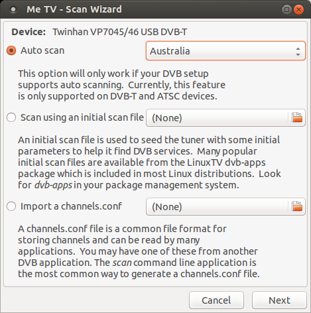Viewport: 311px width, 313px height.
Task: Select the Auto scan radio button
Action: (11, 50)
